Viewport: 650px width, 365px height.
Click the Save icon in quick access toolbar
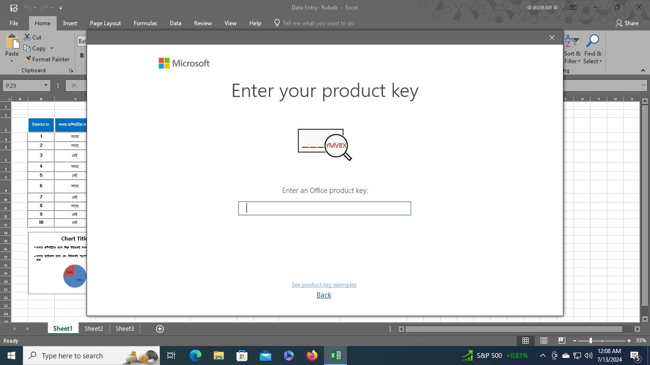(x=14, y=8)
